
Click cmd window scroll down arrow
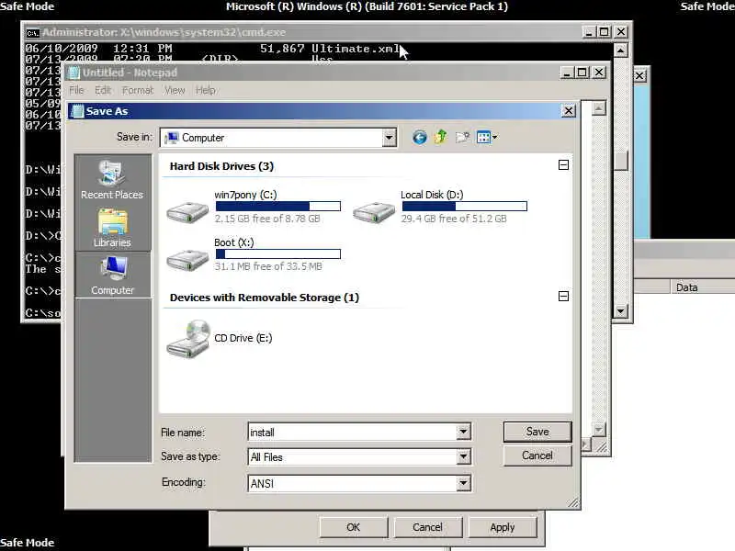pos(621,310)
